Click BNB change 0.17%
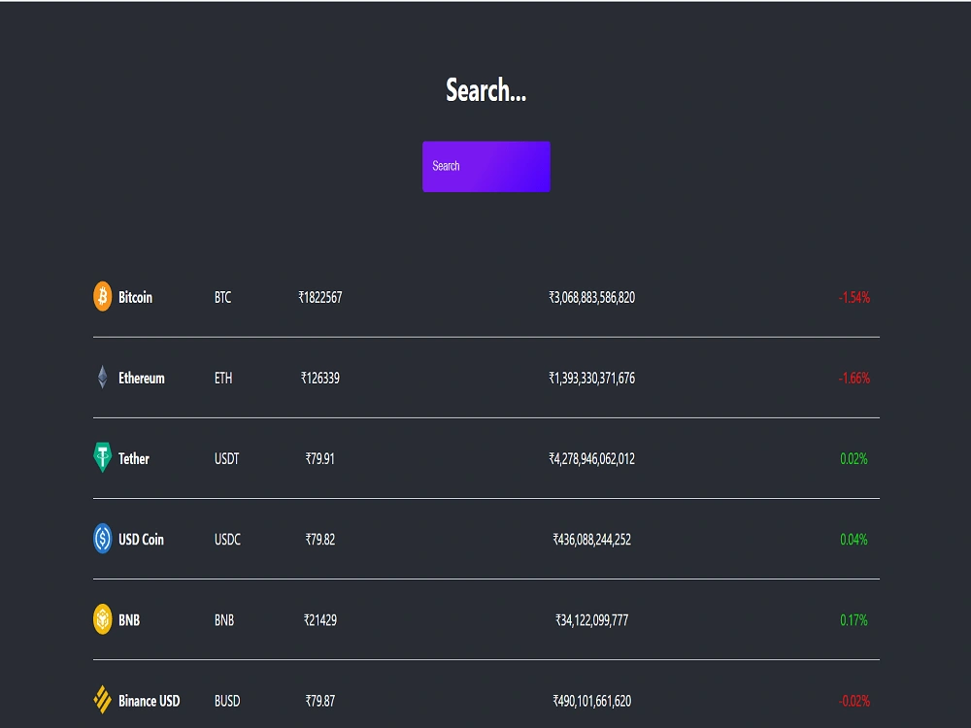 pos(854,620)
